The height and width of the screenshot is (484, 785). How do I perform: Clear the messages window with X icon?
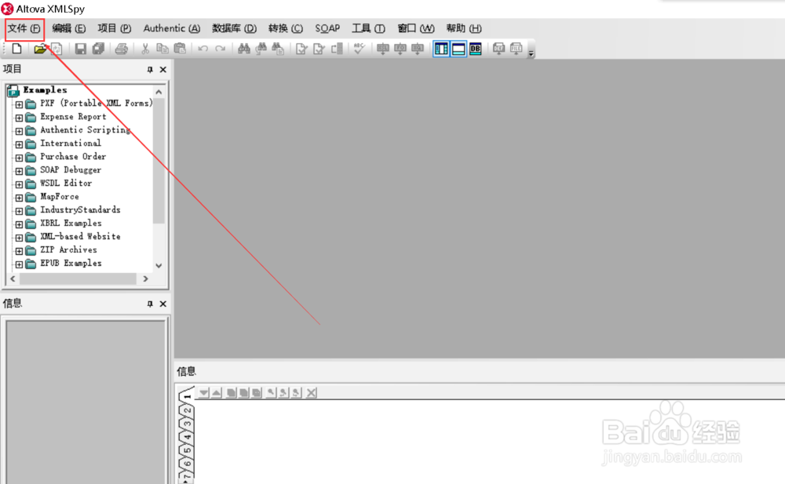[312, 393]
